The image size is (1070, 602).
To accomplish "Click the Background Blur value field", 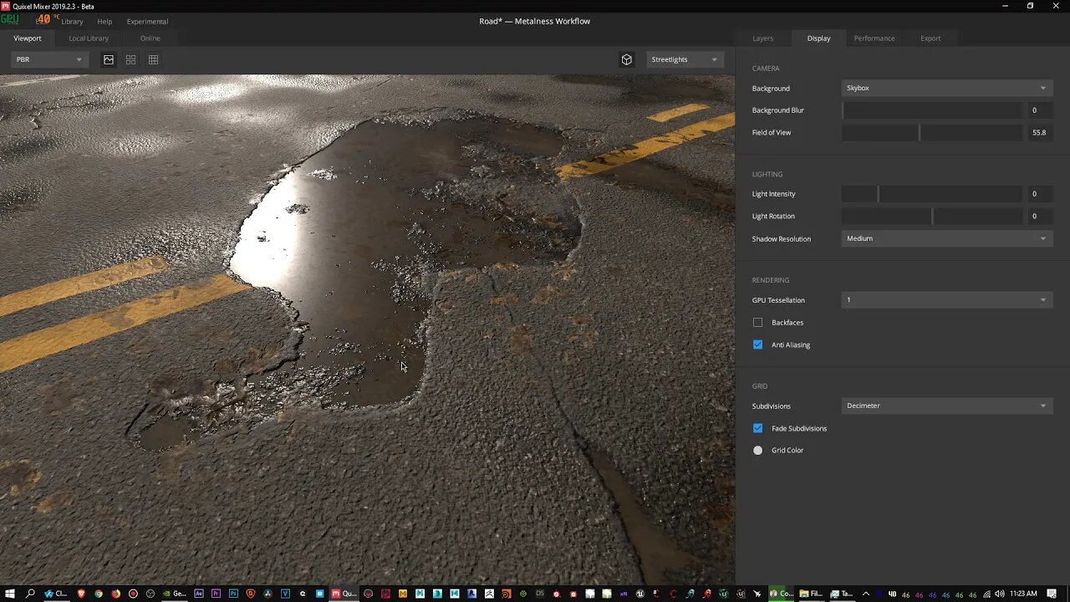I will 1039,110.
